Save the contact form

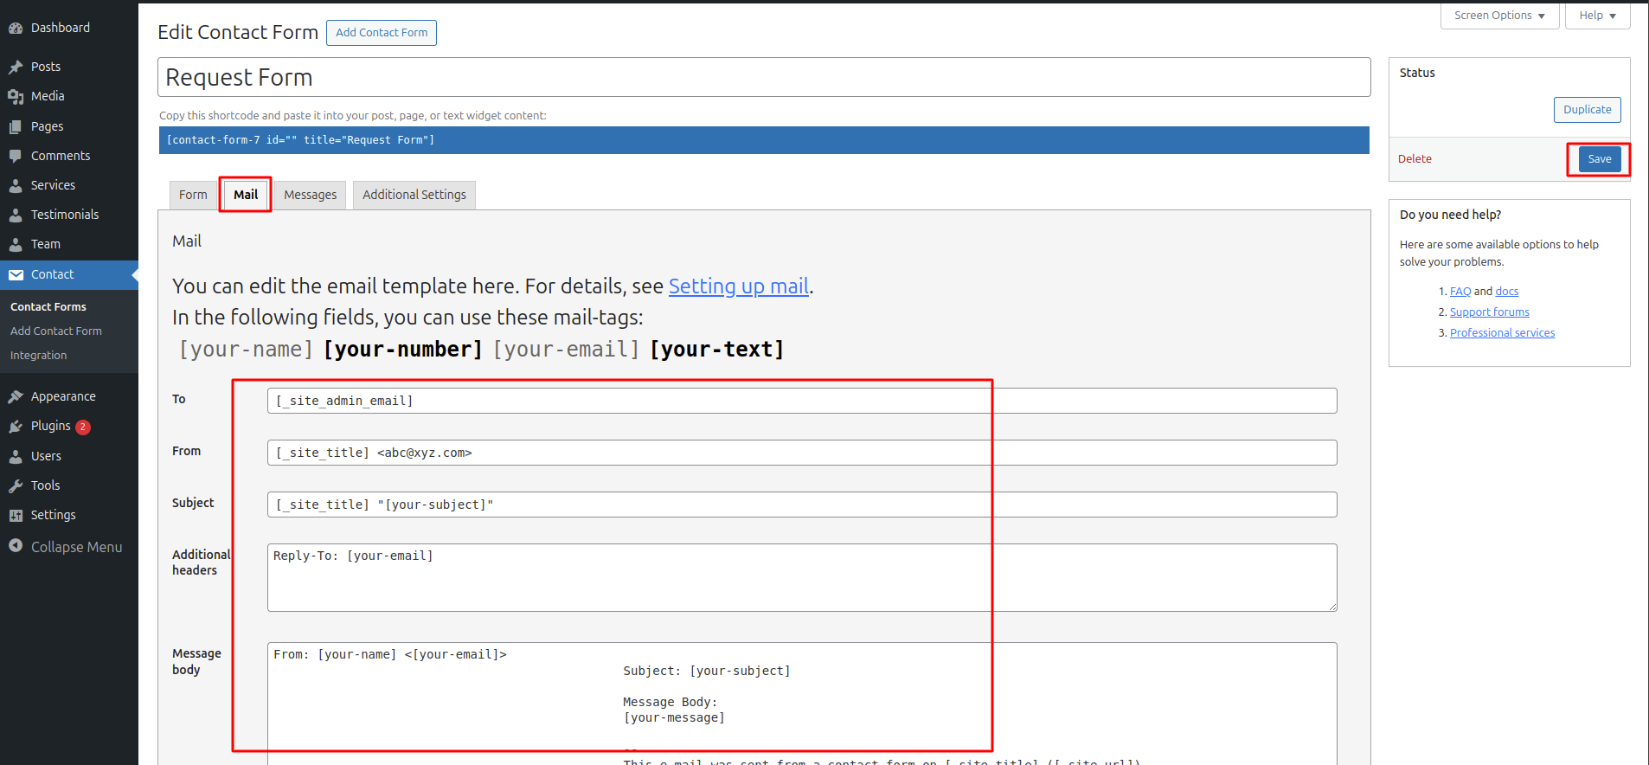coord(1600,159)
